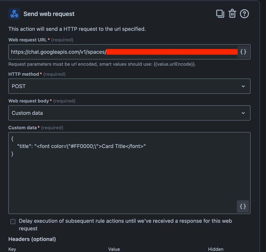Click the webhook icon beside Send web request
The width and height of the screenshot is (266, 252).
tap(14, 14)
